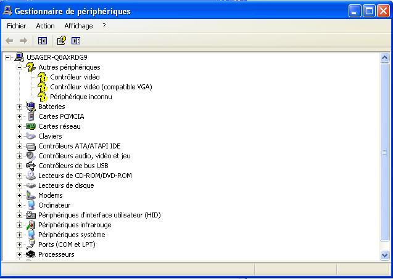
Task: Open the Action menu
Action: pos(45,26)
